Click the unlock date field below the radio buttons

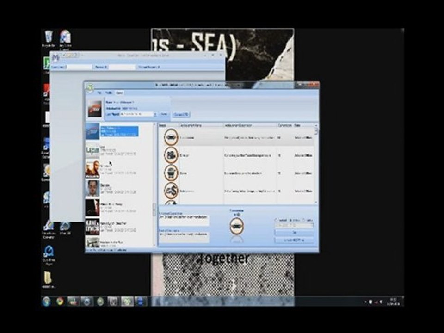(x=294, y=225)
